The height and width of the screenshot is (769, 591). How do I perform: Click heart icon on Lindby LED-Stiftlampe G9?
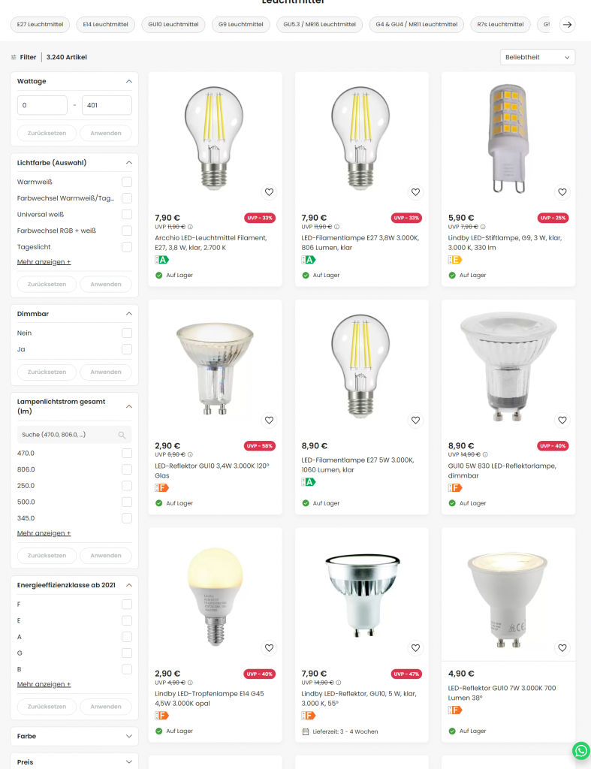click(x=562, y=192)
